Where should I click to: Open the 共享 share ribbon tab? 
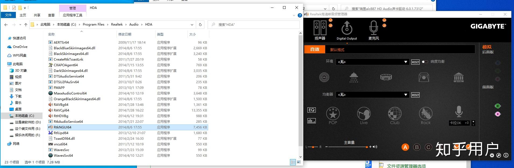(x=37, y=15)
